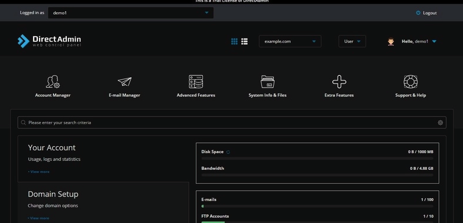Viewport: 463px width, 223px height.
Task: Click the Disk Space usage bar
Action: click(318, 159)
